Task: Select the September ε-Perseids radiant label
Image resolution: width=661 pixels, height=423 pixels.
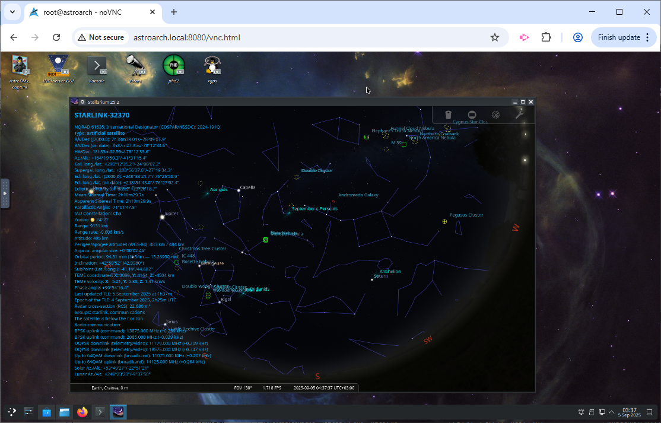Action: 314,209
